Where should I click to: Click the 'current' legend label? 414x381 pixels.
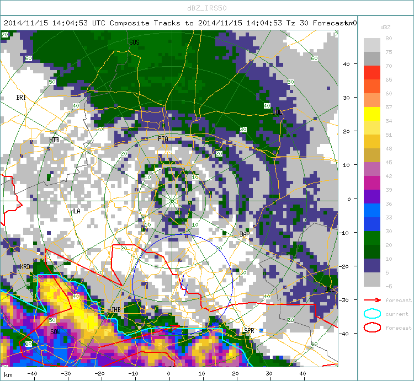[x=397, y=314]
